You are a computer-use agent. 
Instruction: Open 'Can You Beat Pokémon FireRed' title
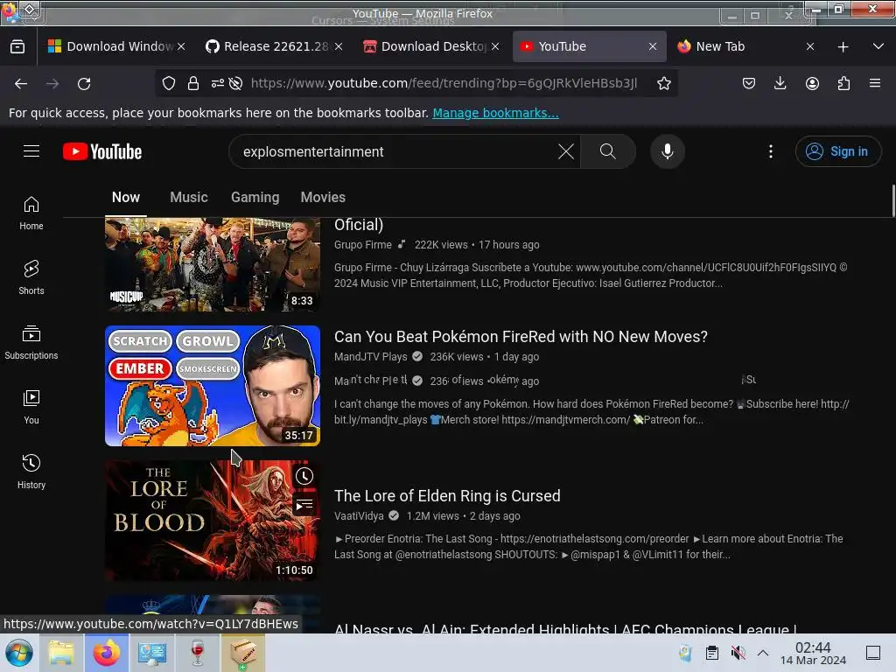[521, 337]
